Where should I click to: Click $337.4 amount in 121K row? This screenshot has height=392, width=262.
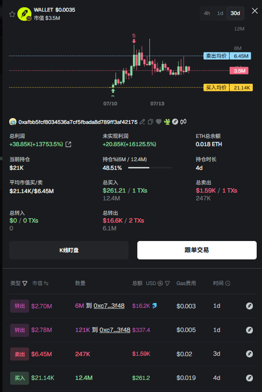tap(141, 330)
